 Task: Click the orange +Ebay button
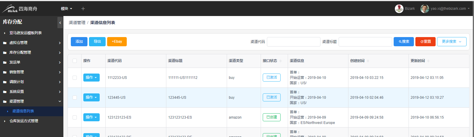tap(117, 42)
